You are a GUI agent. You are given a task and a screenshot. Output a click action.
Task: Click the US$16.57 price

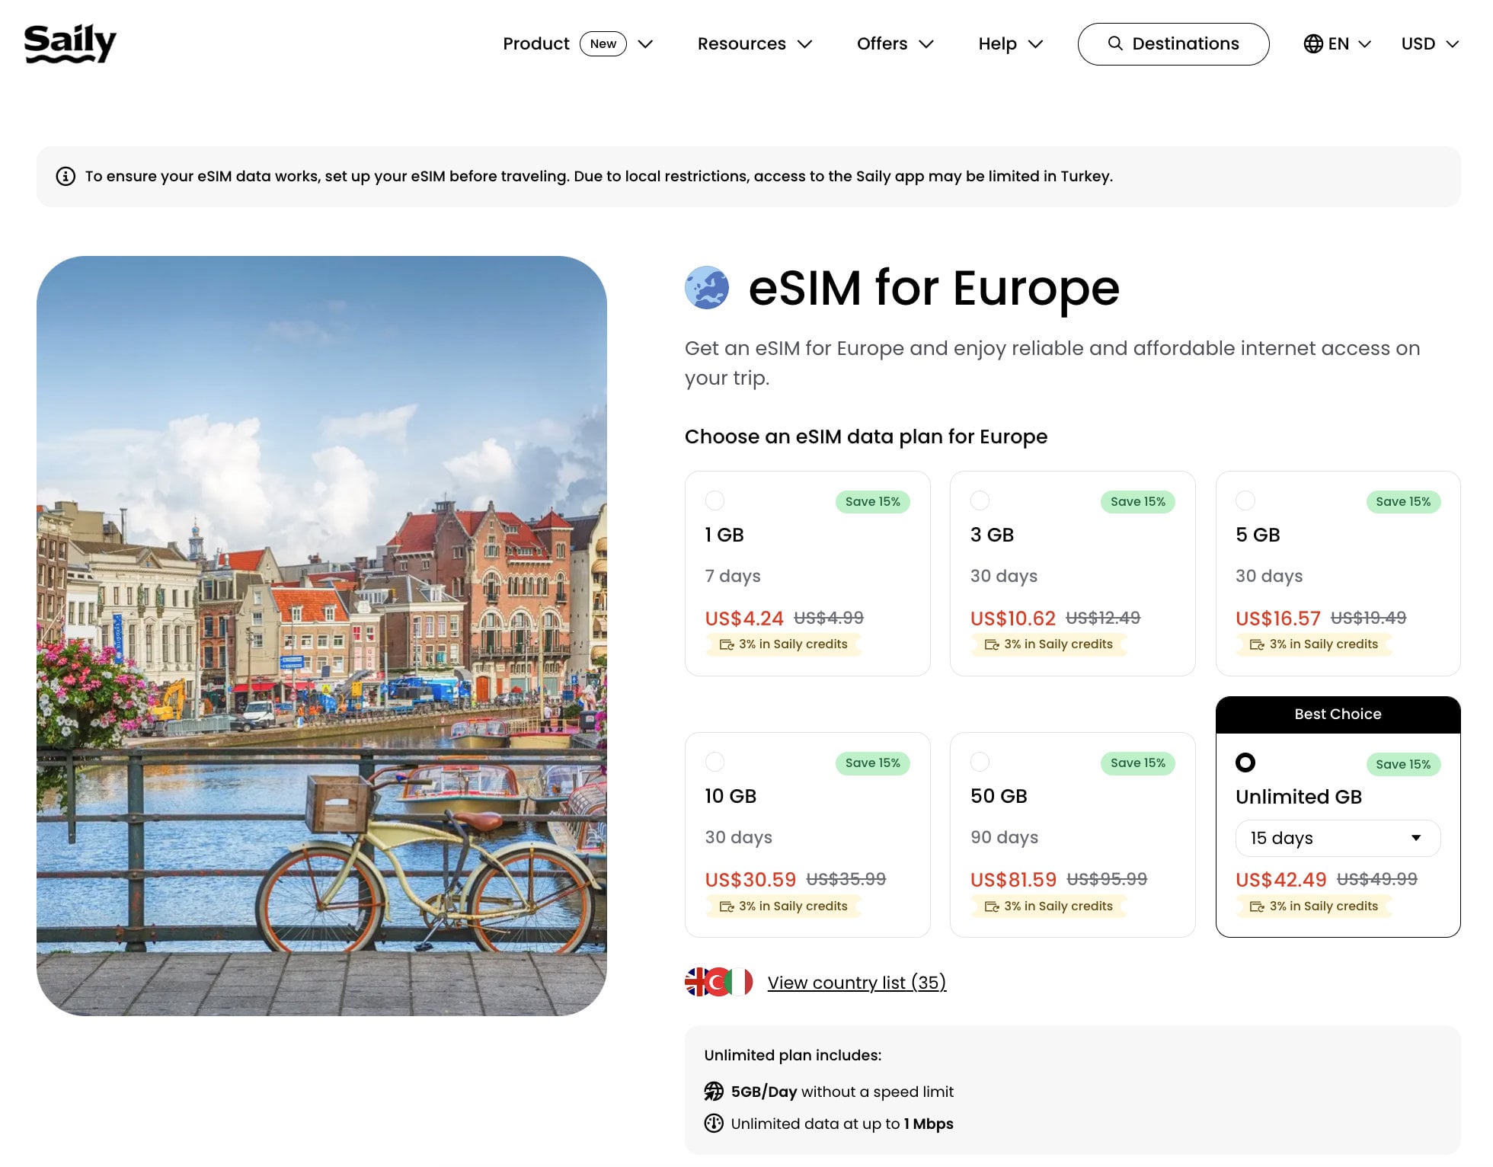[1278, 619]
